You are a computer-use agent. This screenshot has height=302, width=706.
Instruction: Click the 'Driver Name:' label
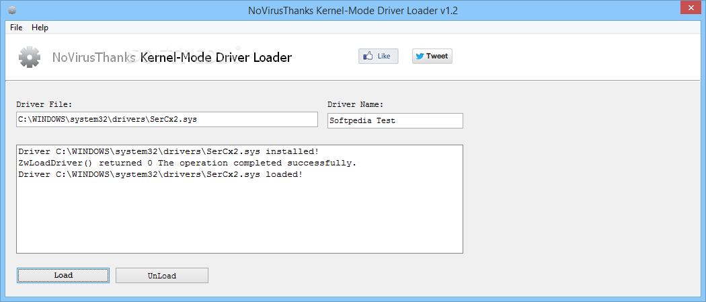(355, 104)
